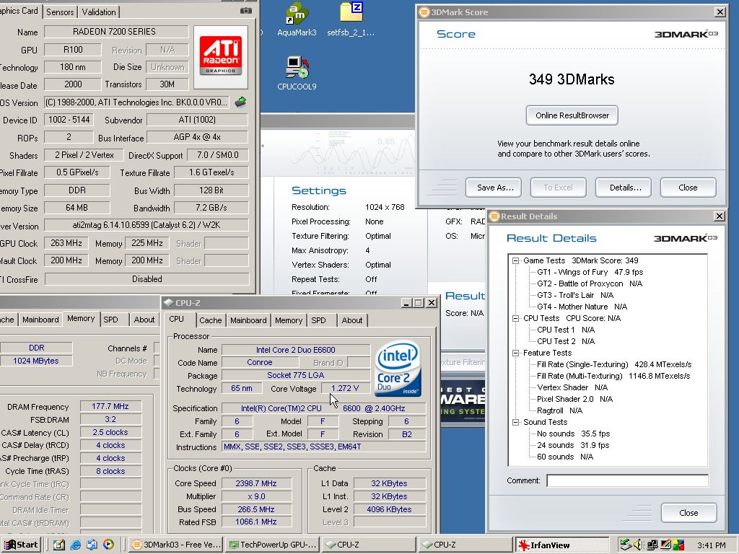
Task: Activate the first CPU-Z taskbar button
Action: (x=369, y=545)
